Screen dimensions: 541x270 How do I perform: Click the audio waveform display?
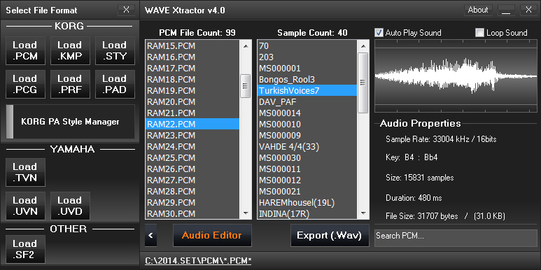click(456, 76)
